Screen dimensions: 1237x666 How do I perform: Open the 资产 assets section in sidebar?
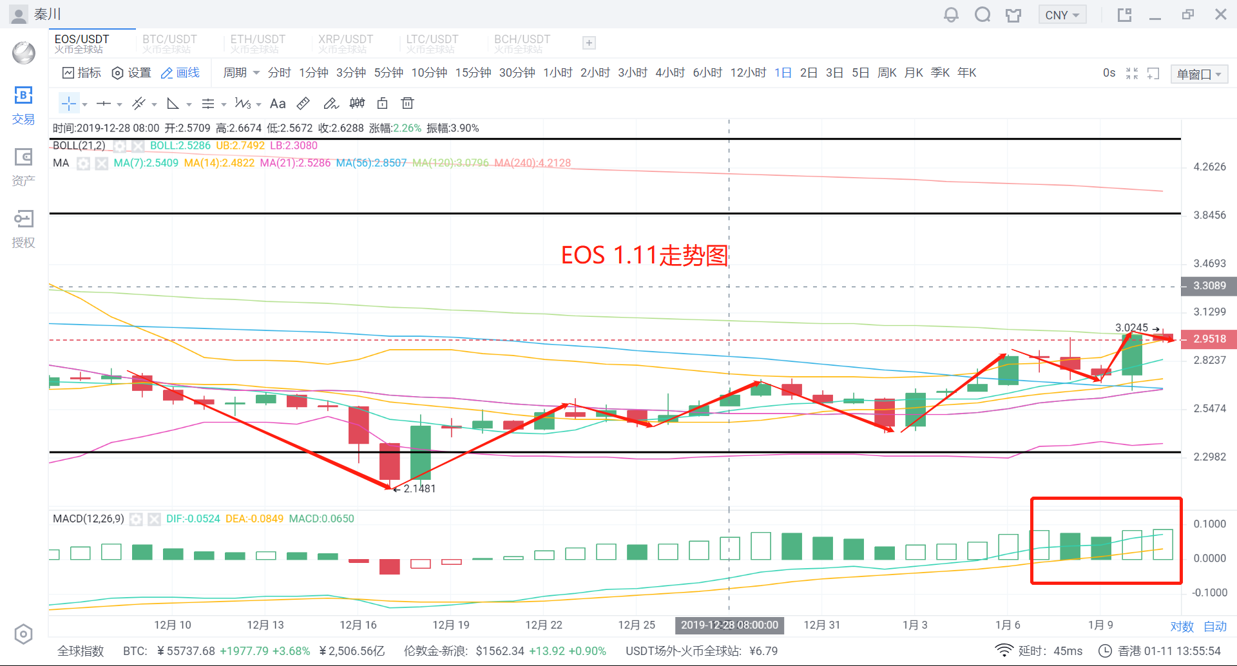coord(23,167)
